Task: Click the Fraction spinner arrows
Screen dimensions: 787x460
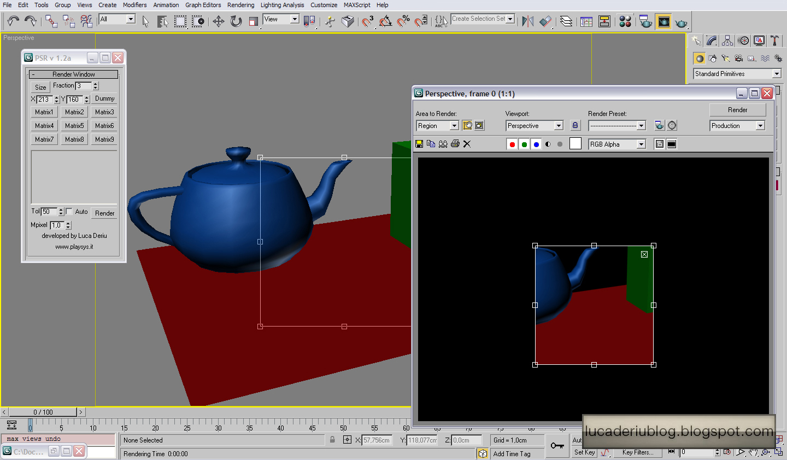Action: (x=96, y=86)
